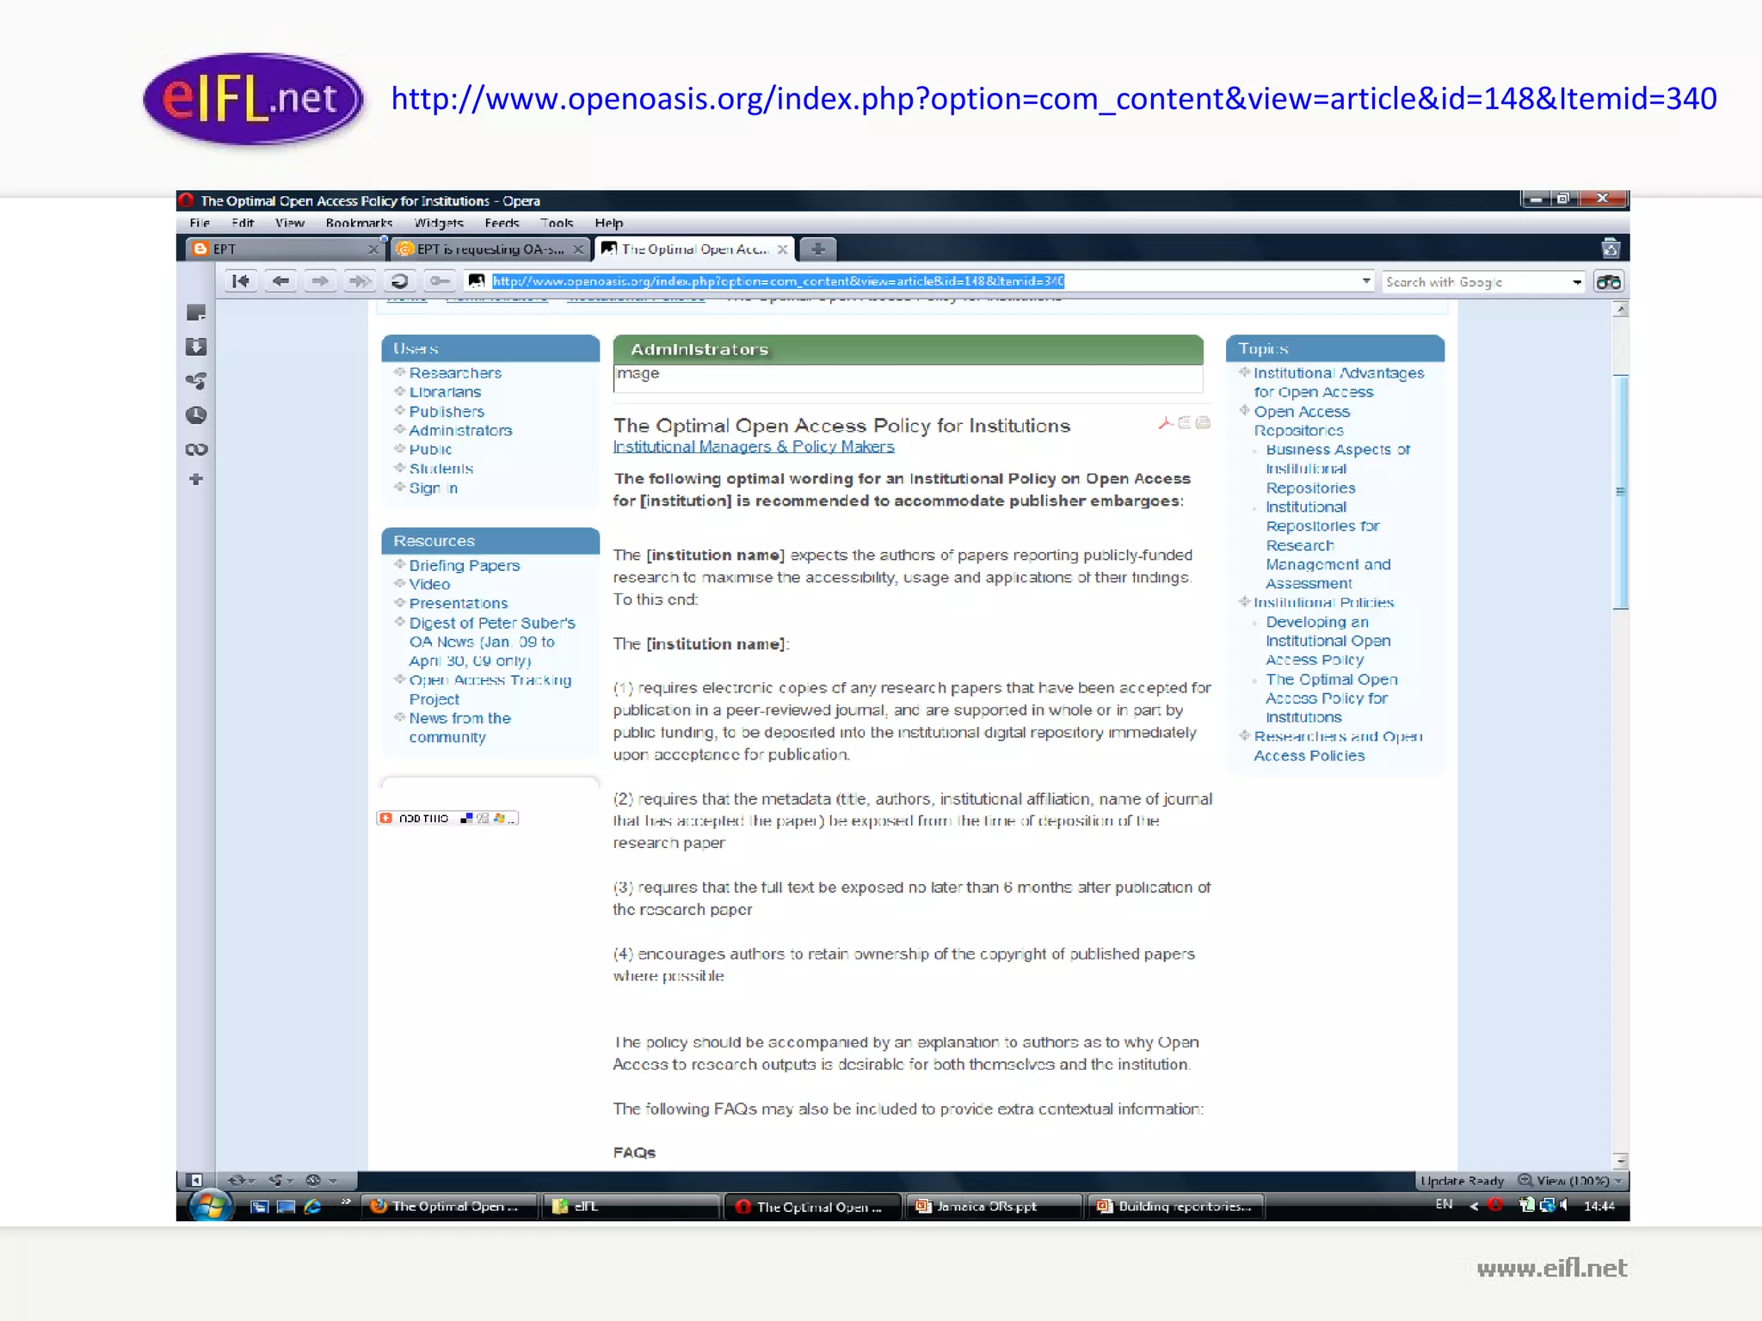Open the File menu
Image resolution: width=1762 pixels, height=1321 pixels.
tap(199, 223)
